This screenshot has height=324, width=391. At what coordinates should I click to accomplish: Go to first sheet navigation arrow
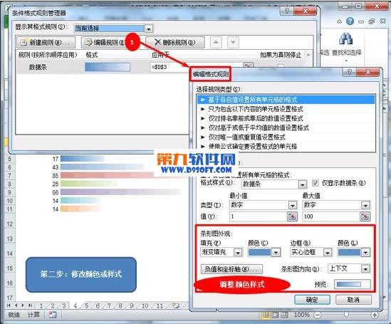tap(9, 305)
